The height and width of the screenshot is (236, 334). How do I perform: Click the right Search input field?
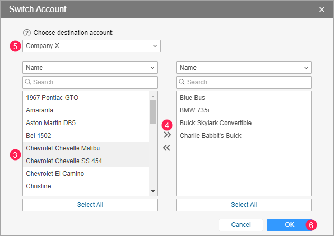click(244, 82)
